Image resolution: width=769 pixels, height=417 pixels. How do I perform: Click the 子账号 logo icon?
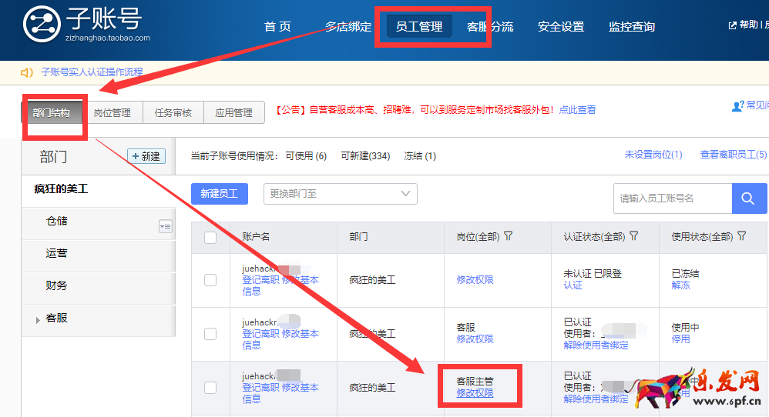pos(41,24)
